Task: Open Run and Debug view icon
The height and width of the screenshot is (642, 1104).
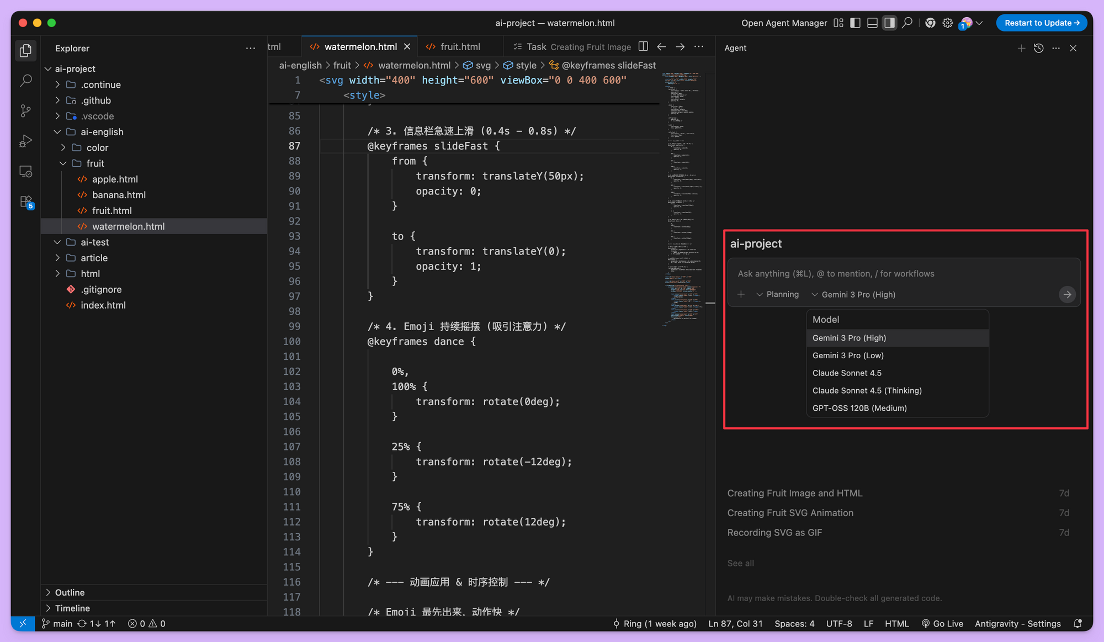Action: (x=25, y=141)
